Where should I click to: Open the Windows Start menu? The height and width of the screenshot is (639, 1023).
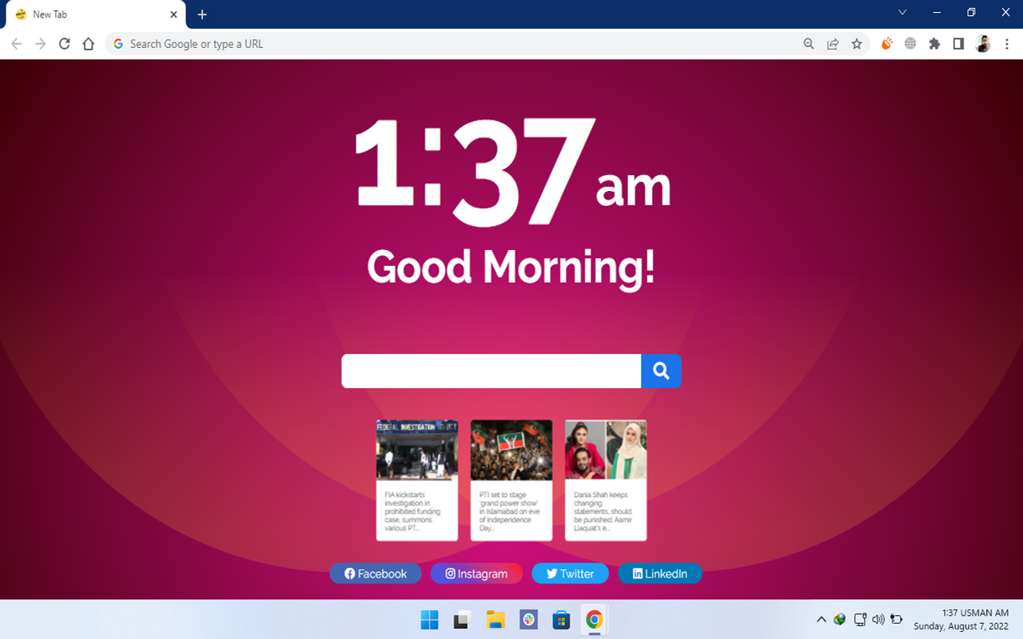pos(429,620)
